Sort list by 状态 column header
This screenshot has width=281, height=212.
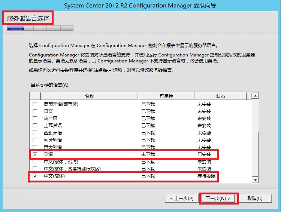(221, 96)
